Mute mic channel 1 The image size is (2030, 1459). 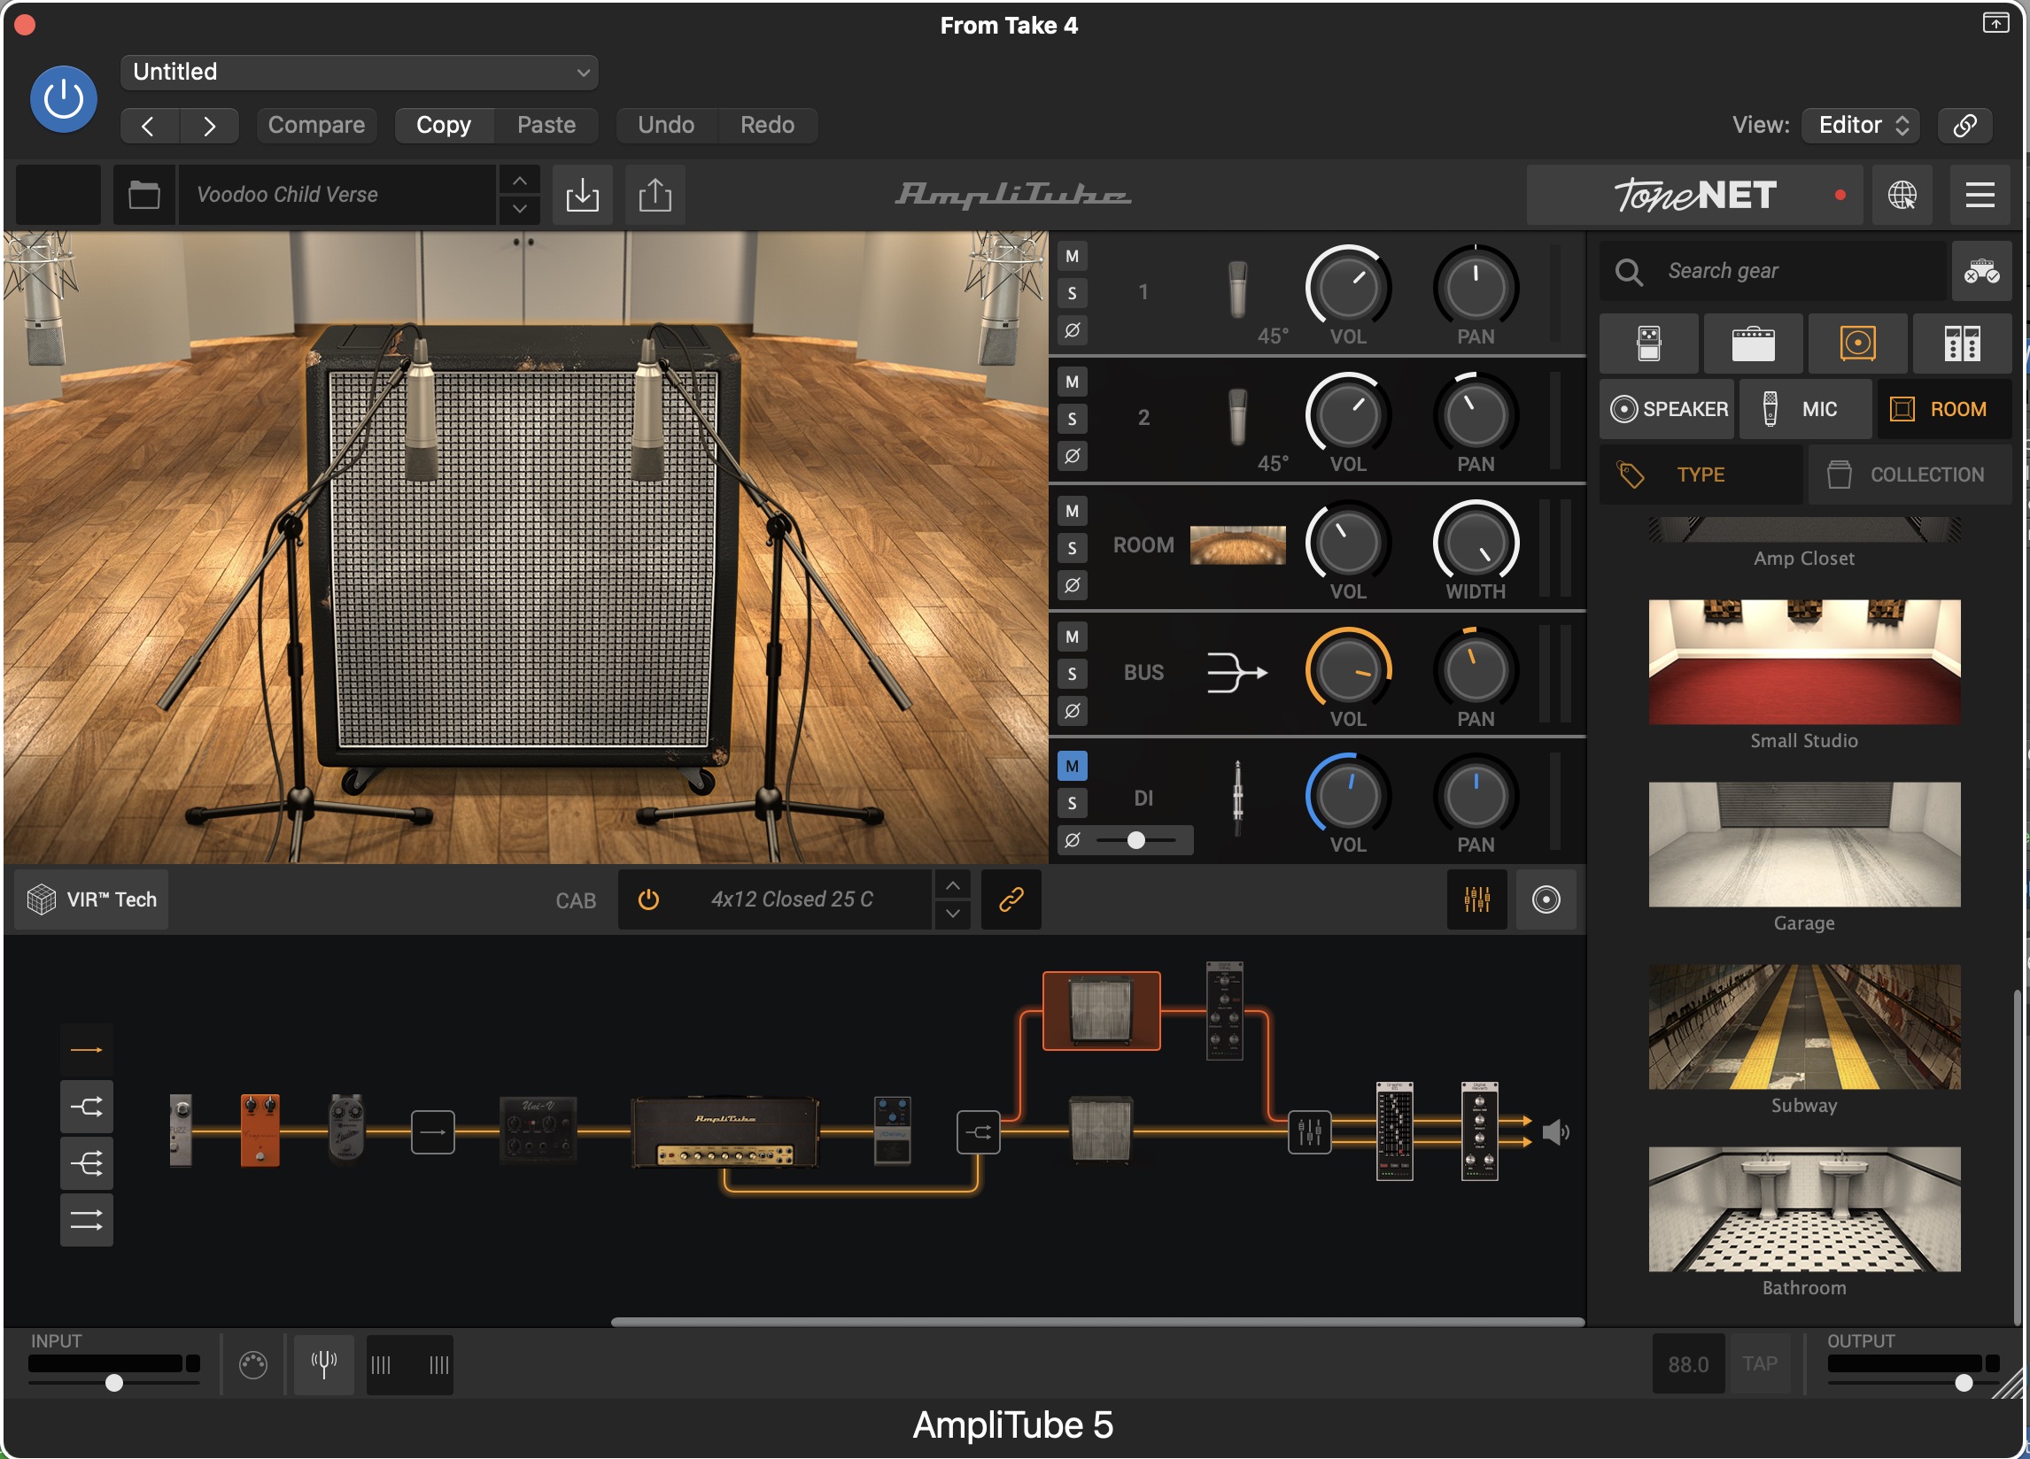click(1073, 257)
